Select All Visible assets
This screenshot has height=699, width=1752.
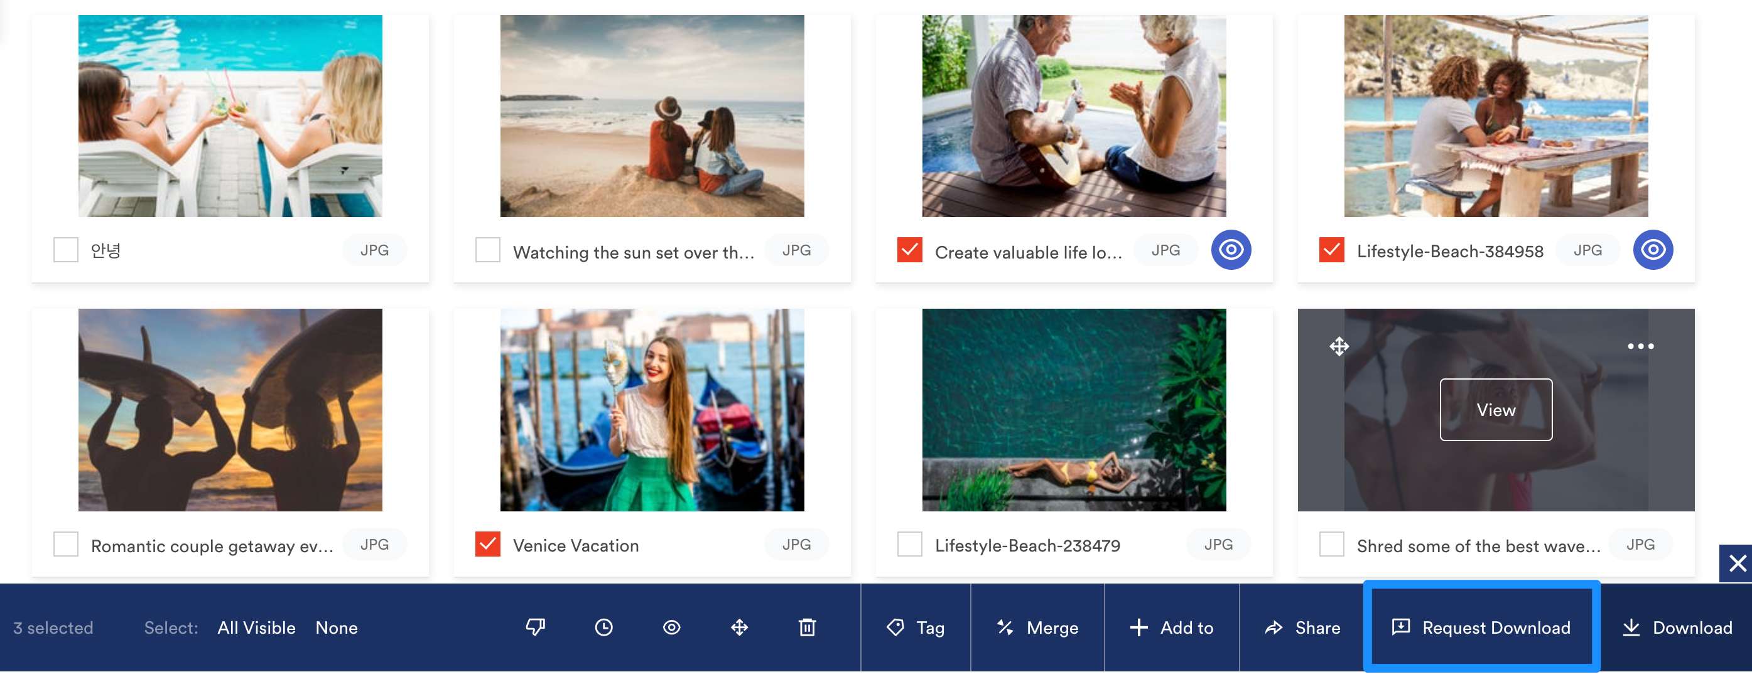(x=256, y=627)
